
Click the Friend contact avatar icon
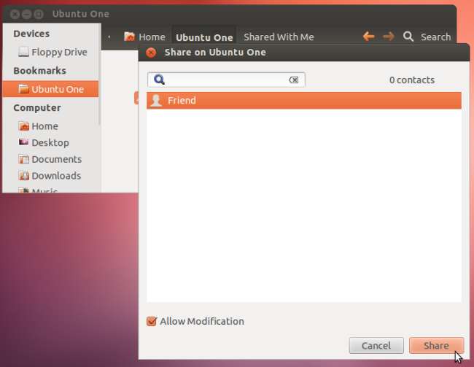pos(156,101)
